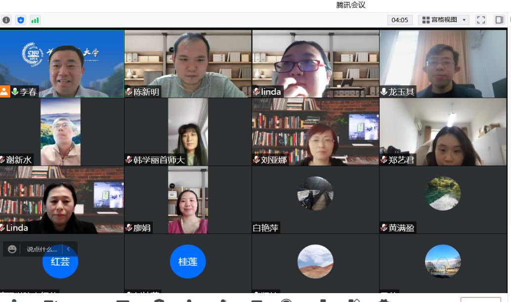Image resolution: width=511 pixels, height=302 pixels.
Task: Click 黄满盈's round profile picture
Action: (x=443, y=193)
